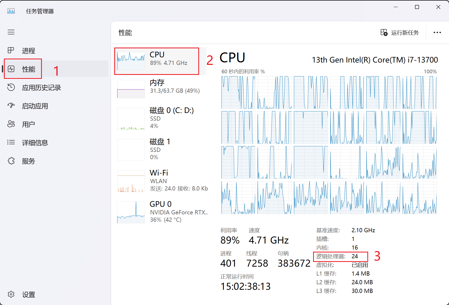This screenshot has height=305, width=449.
Task: Select the Details (详细信息) list icon
Action: pyautogui.click(x=11, y=142)
